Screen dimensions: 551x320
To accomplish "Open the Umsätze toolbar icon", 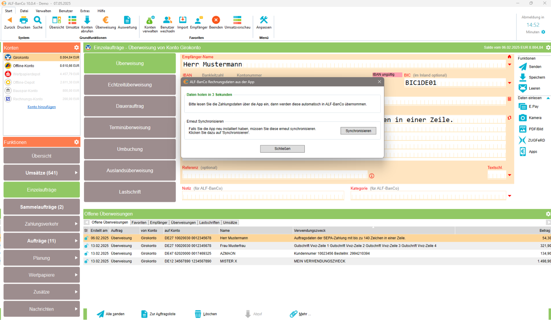I will 72,20.
